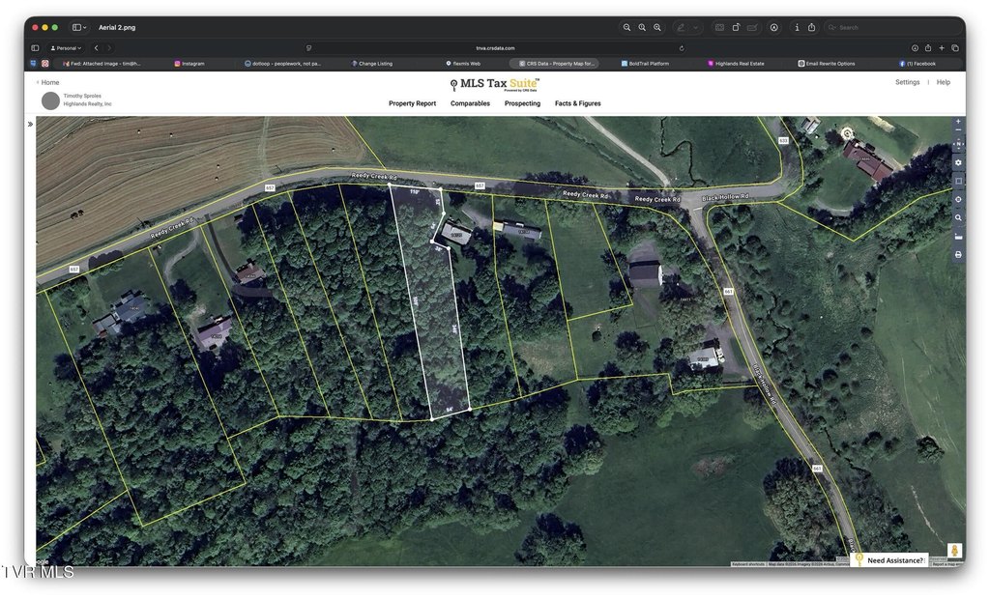Open the map settings gear tool
The image size is (990, 599).
coord(958,162)
